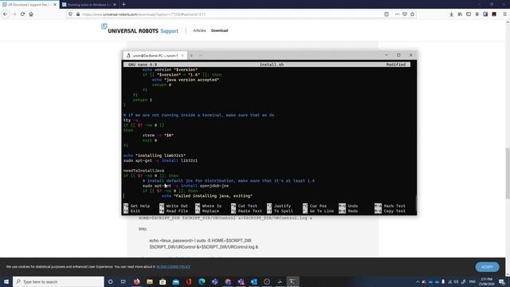This screenshot has height=287, width=510.
Task: Click the padlock site security icon
Action: coord(78,14)
